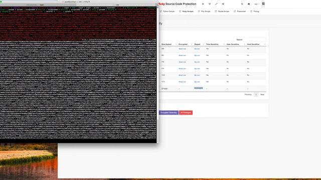Sort by Time Sensitive column arrow

click(x=224, y=44)
